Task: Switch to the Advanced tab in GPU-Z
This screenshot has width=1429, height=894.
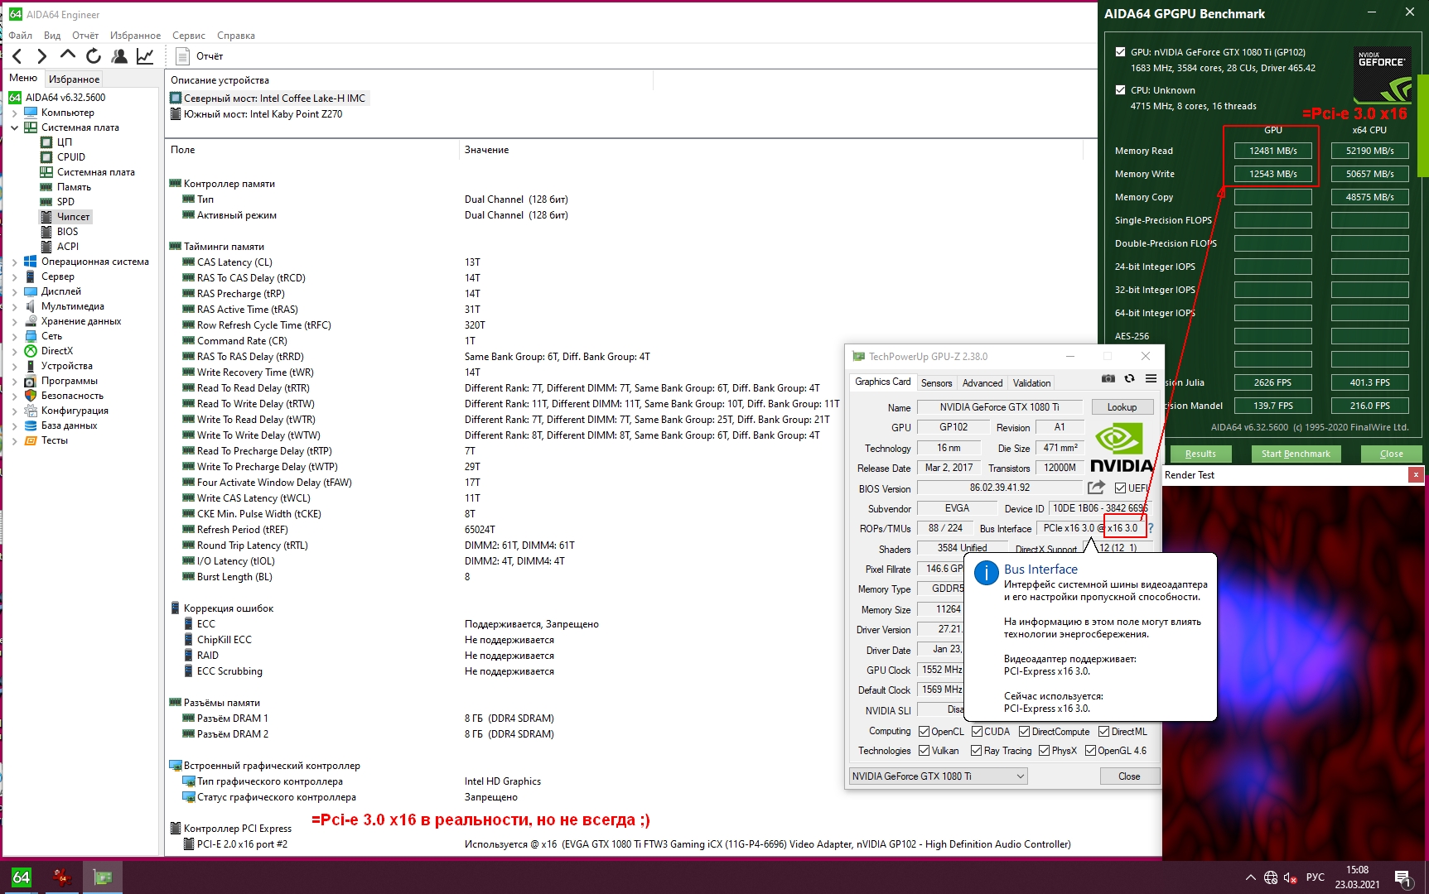Action: [982, 383]
